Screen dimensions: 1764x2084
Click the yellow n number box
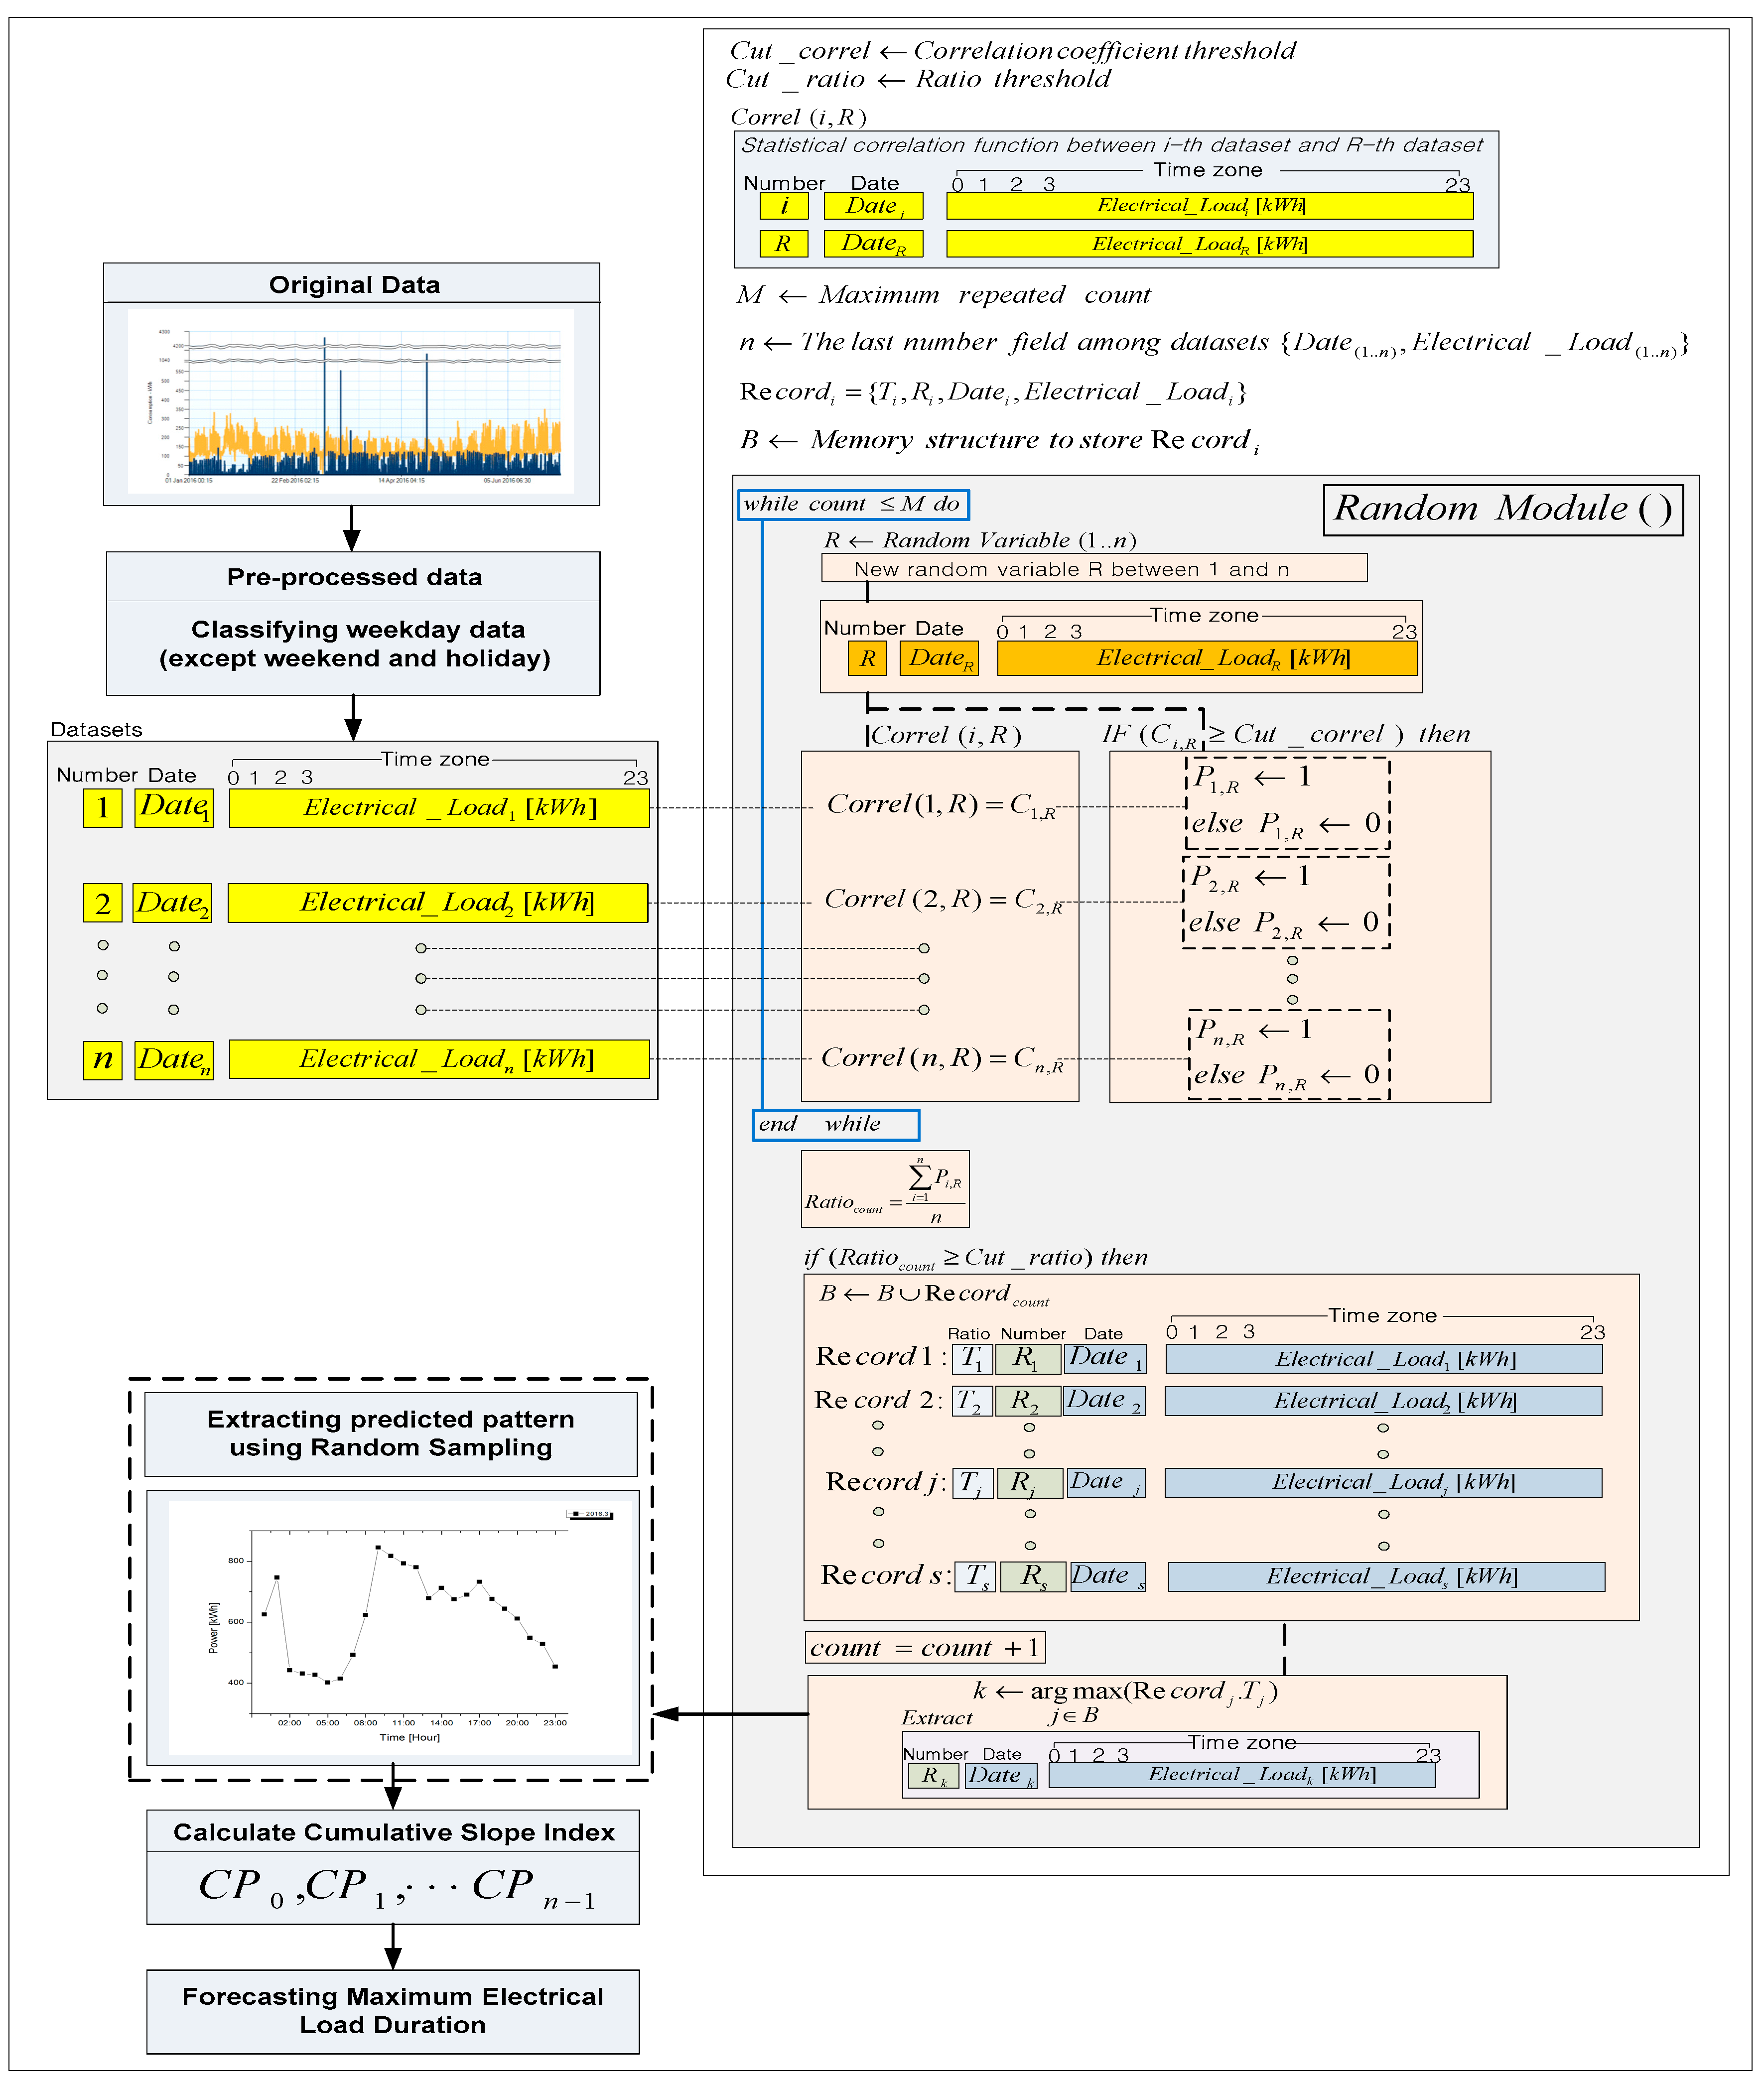[x=103, y=1059]
